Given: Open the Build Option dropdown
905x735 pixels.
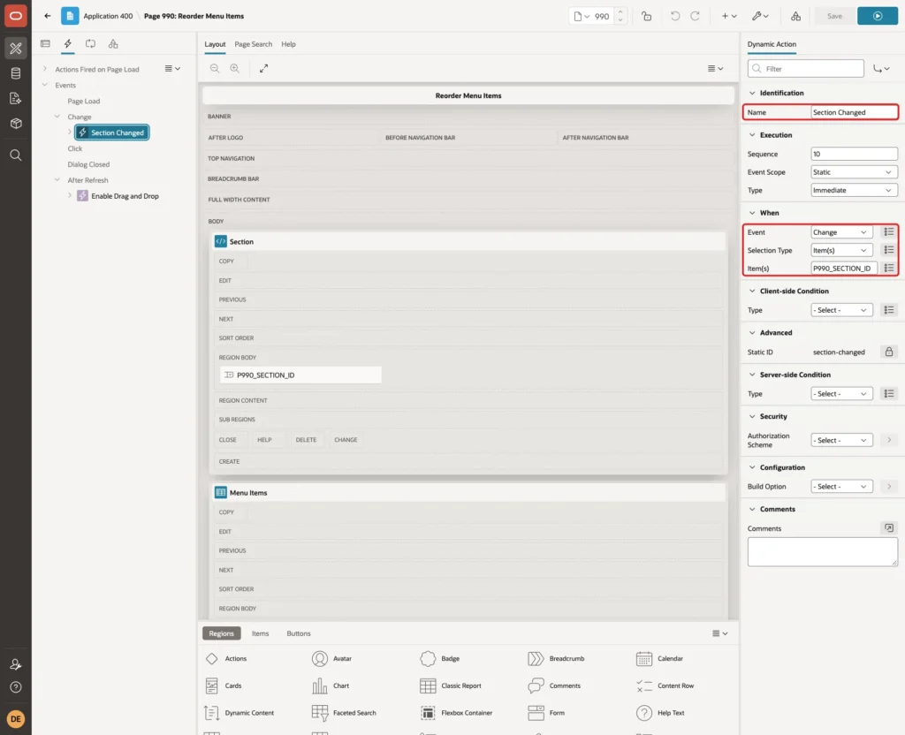Looking at the screenshot, I should point(841,487).
